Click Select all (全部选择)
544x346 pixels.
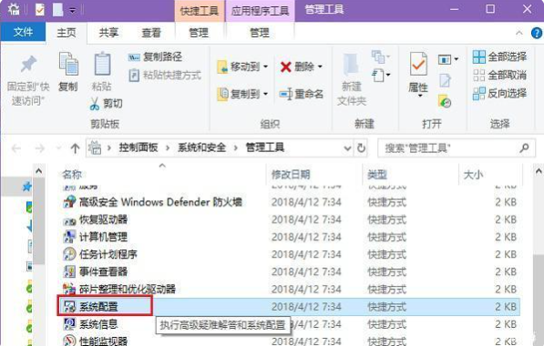click(499, 56)
